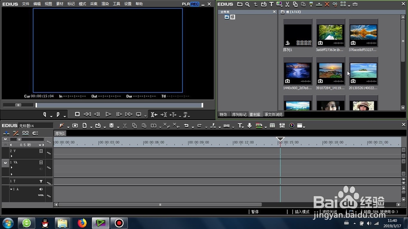Step to next frame
408x229 pixels.
[119, 114]
